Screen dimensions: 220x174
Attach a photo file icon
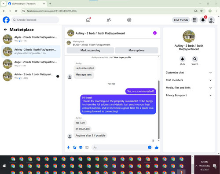(75, 148)
